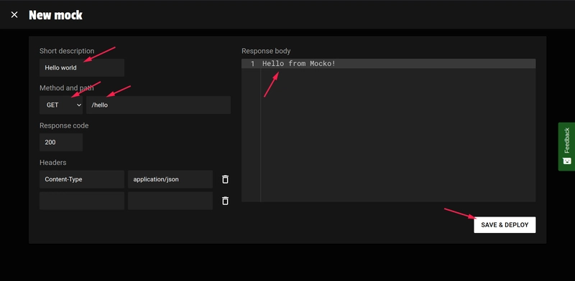Open the GET method dropdown
This screenshot has height=281, width=575.
61,105
